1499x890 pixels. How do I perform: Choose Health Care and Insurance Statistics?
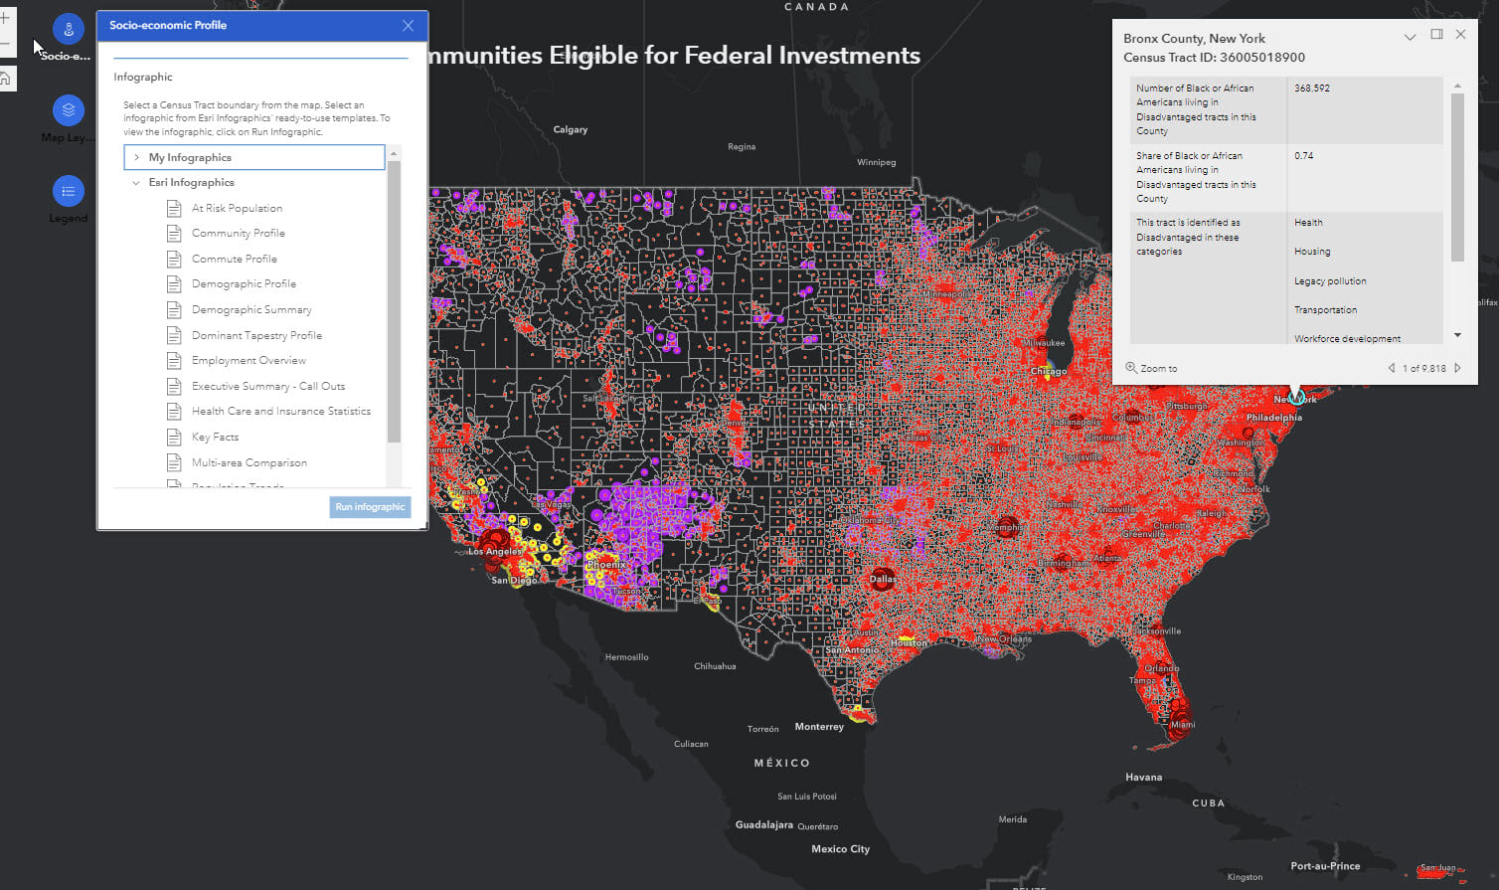click(279, 411)
